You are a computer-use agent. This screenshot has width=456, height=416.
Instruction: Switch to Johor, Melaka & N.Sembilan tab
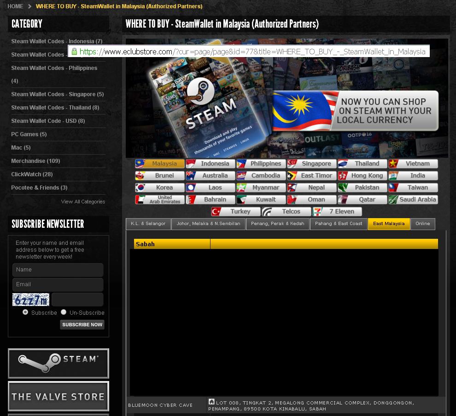(209, 224)
